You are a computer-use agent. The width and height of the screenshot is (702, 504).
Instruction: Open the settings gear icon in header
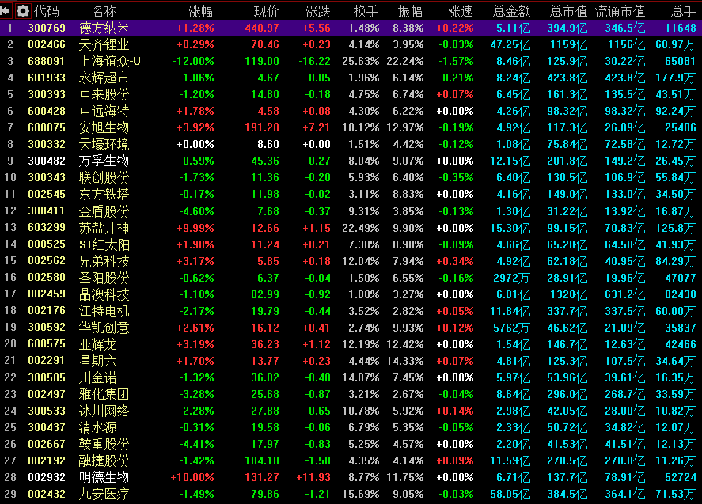click(x=23, y=11)
